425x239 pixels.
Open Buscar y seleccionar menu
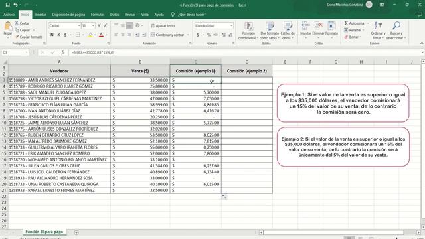(396, 31)
